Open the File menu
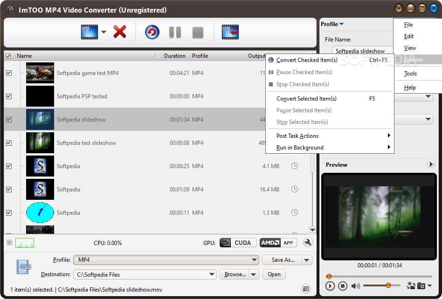This screenshot has height=299, width=442. click(x=408, y=25)
